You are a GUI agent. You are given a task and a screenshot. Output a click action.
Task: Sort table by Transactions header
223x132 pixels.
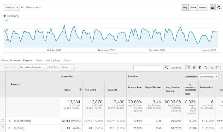point(207,87)
